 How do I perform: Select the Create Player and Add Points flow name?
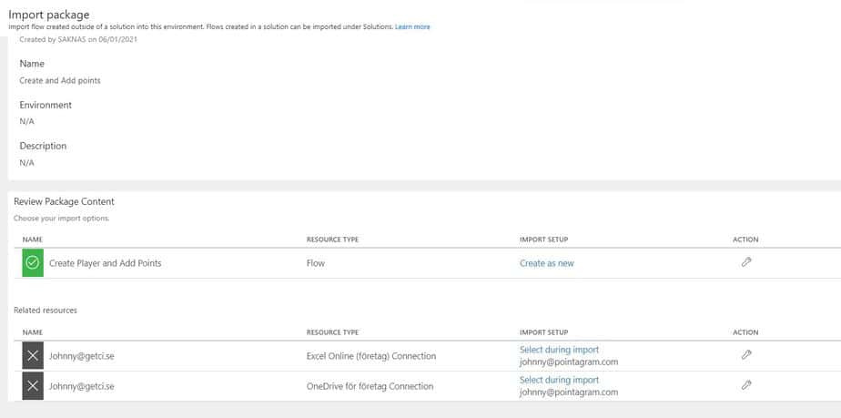click(106, 263)
